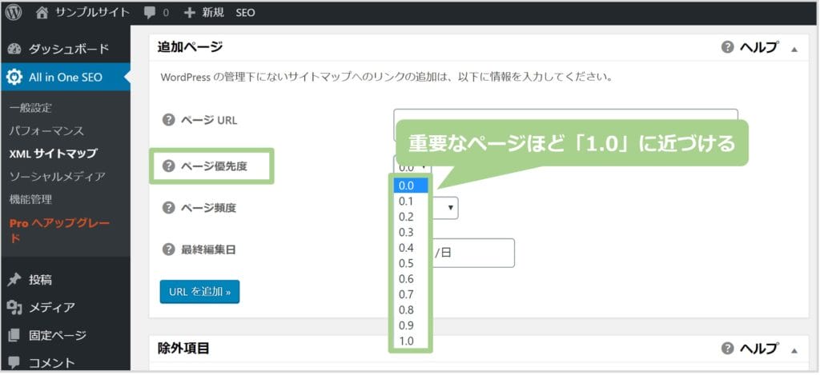Open ソーシャルメディア submenu item
Viewport: 820px width, 375px height.
(x=58, y=177)
